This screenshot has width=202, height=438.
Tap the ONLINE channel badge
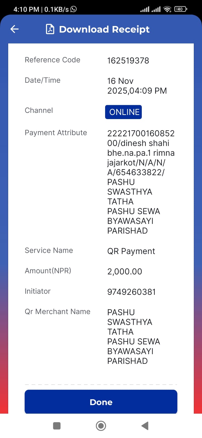(x=123, y=112)
